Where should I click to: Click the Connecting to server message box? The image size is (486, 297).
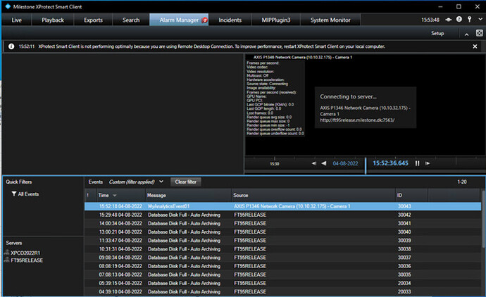[x=366, y=108]
